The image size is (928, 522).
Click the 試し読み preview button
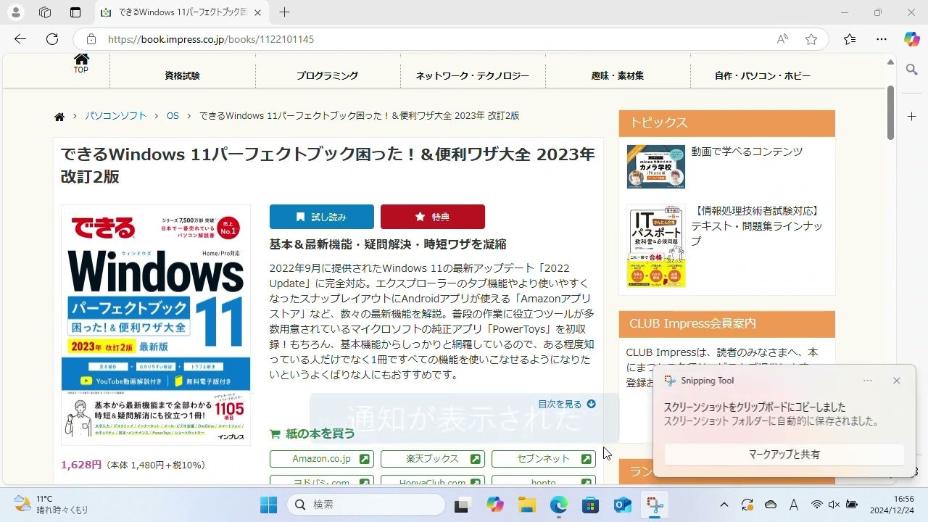[x=322, y=217]
